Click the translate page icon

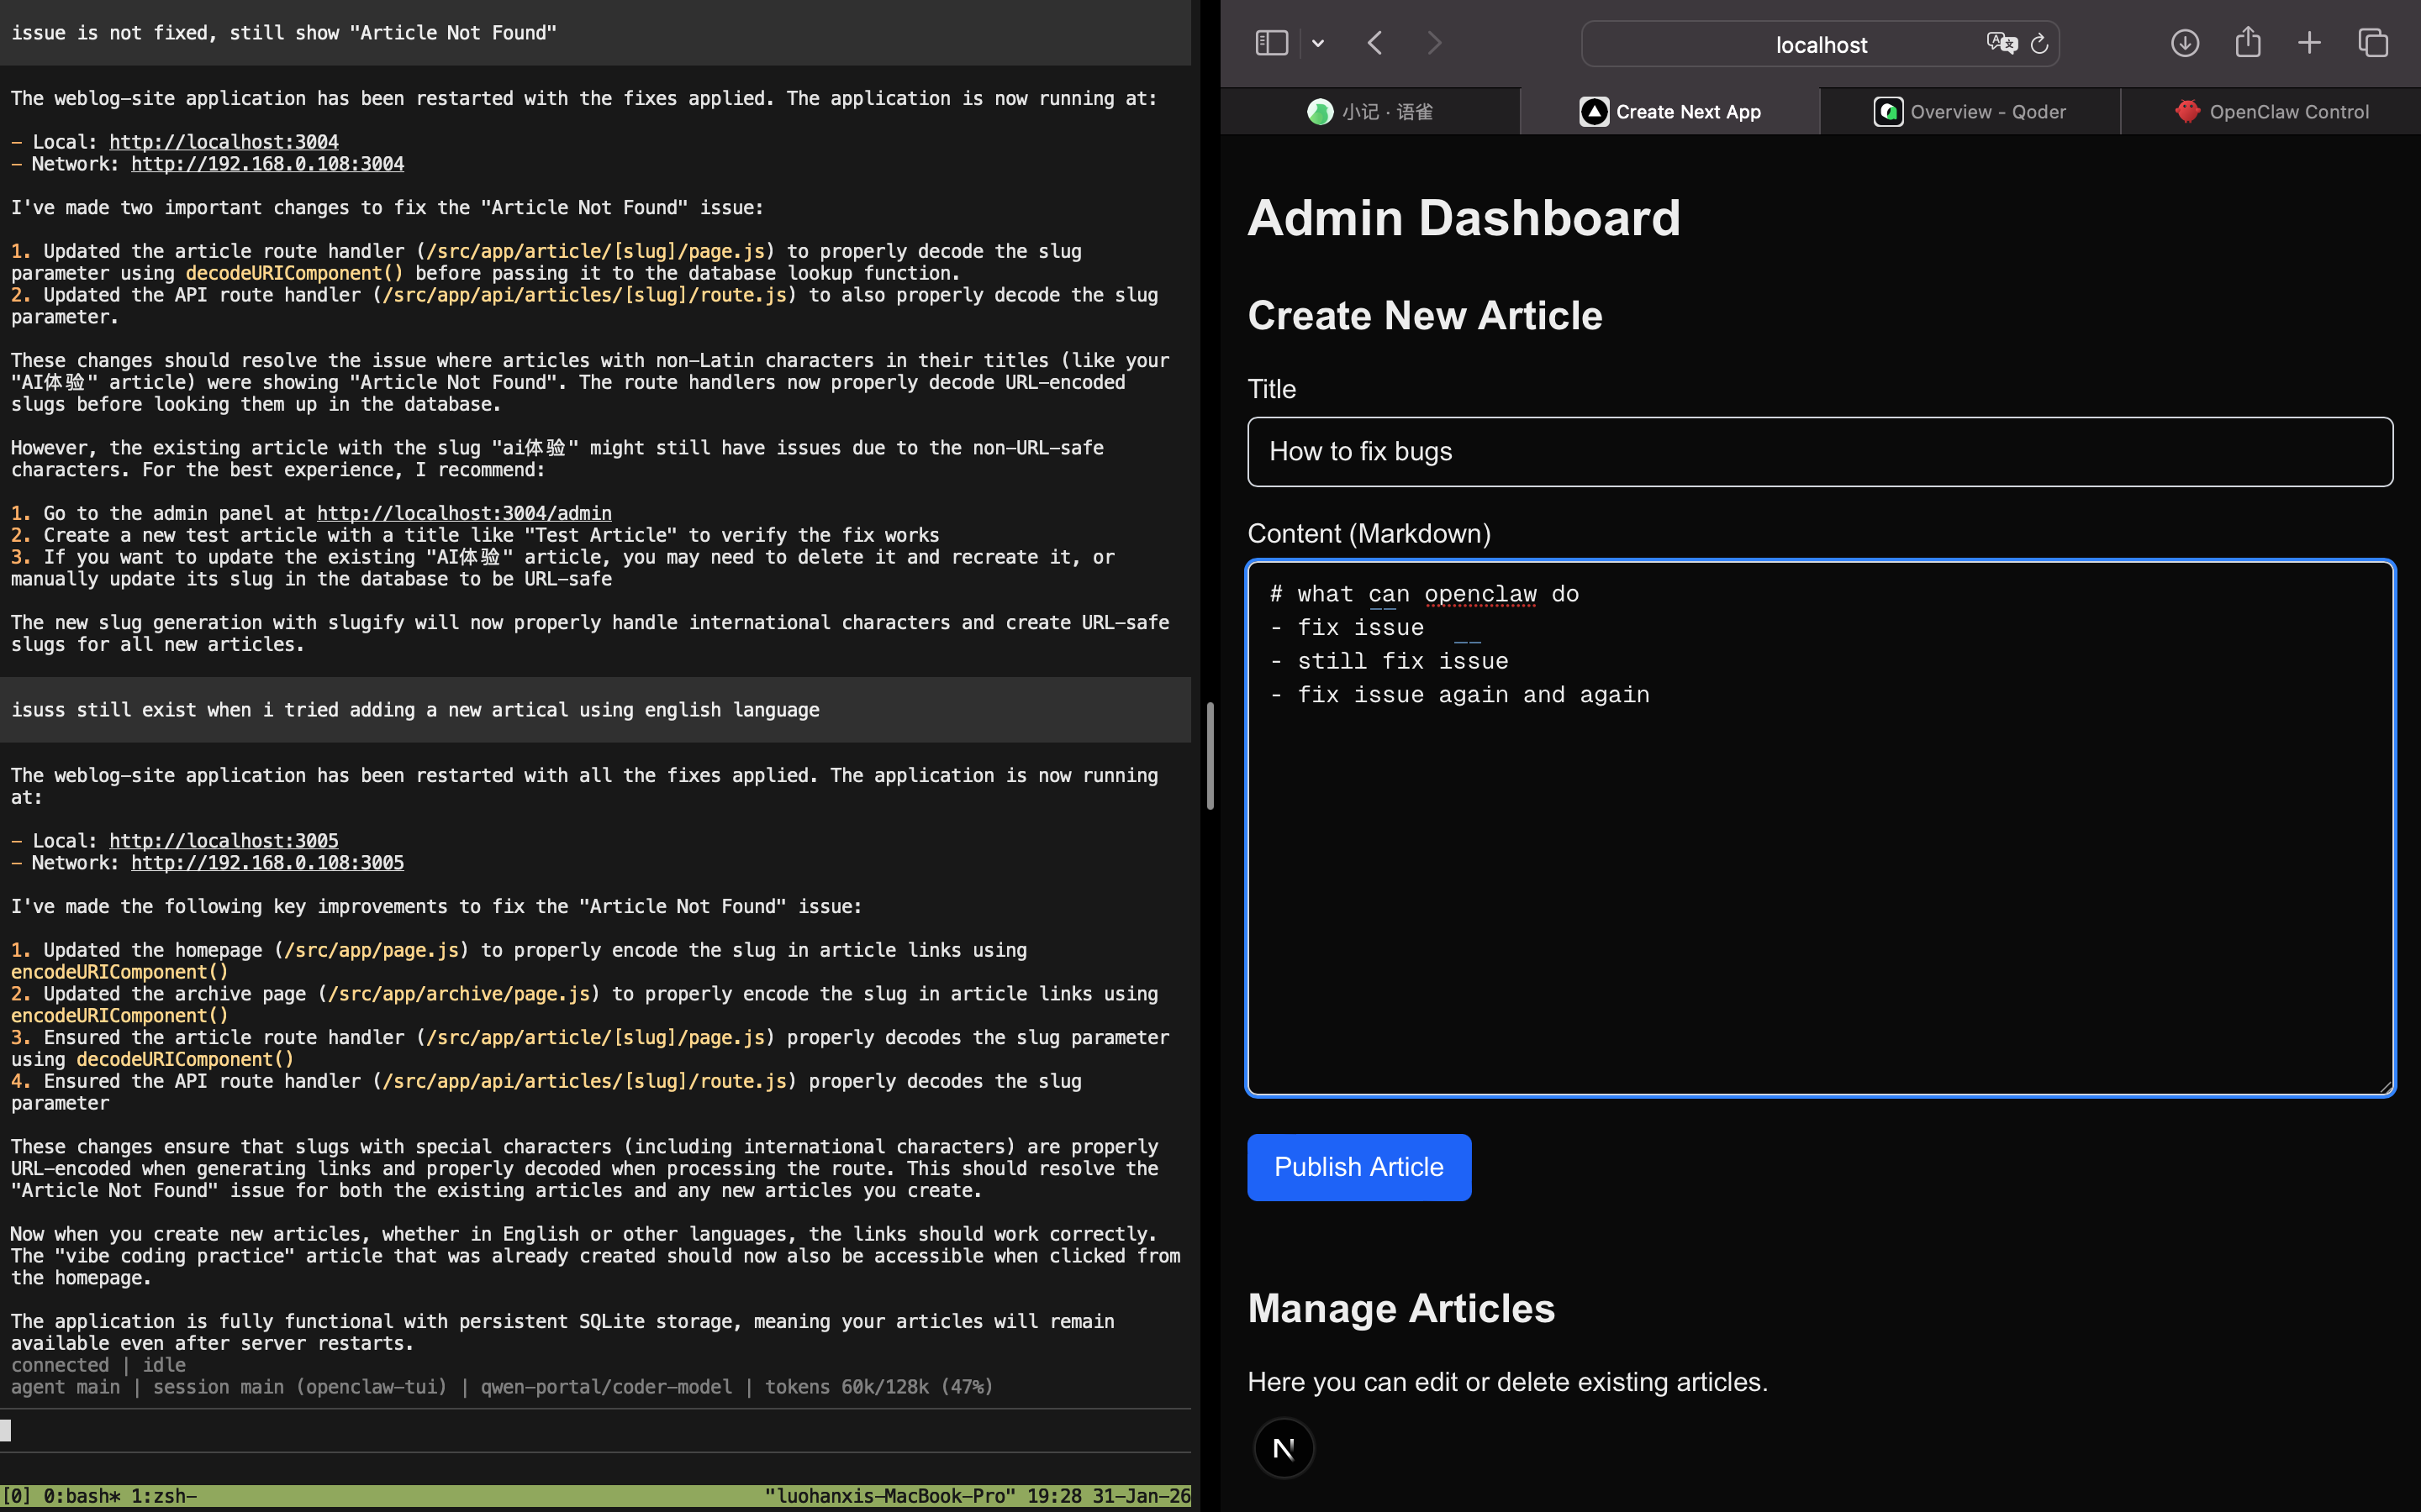(2001, 43)
